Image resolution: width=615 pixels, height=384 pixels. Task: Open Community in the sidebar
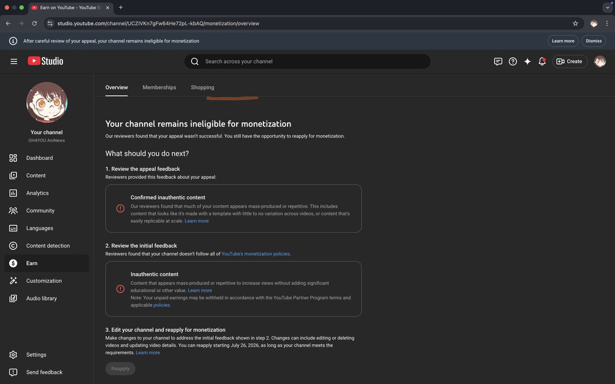[x=47, y=210]
